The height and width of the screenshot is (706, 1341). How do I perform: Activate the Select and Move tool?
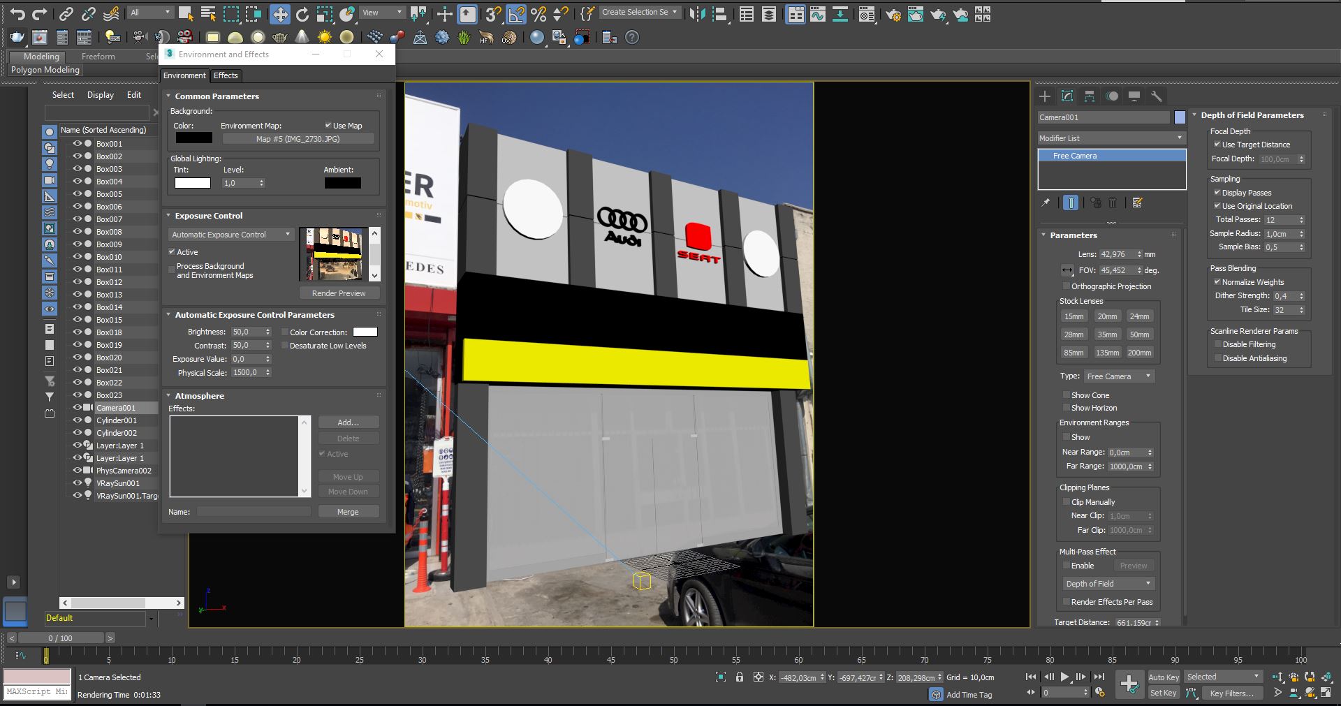point(280,13)
